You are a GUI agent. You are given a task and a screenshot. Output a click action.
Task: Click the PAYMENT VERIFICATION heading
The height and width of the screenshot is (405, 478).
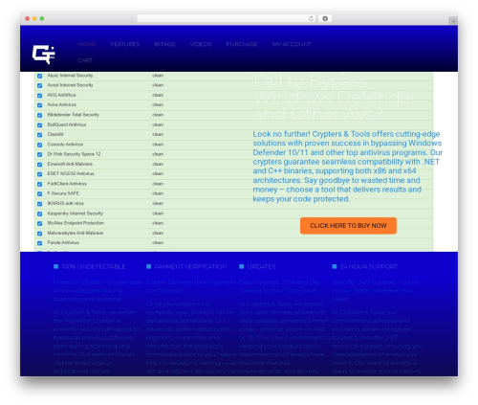pyautogui.click(x=190, y=266)
